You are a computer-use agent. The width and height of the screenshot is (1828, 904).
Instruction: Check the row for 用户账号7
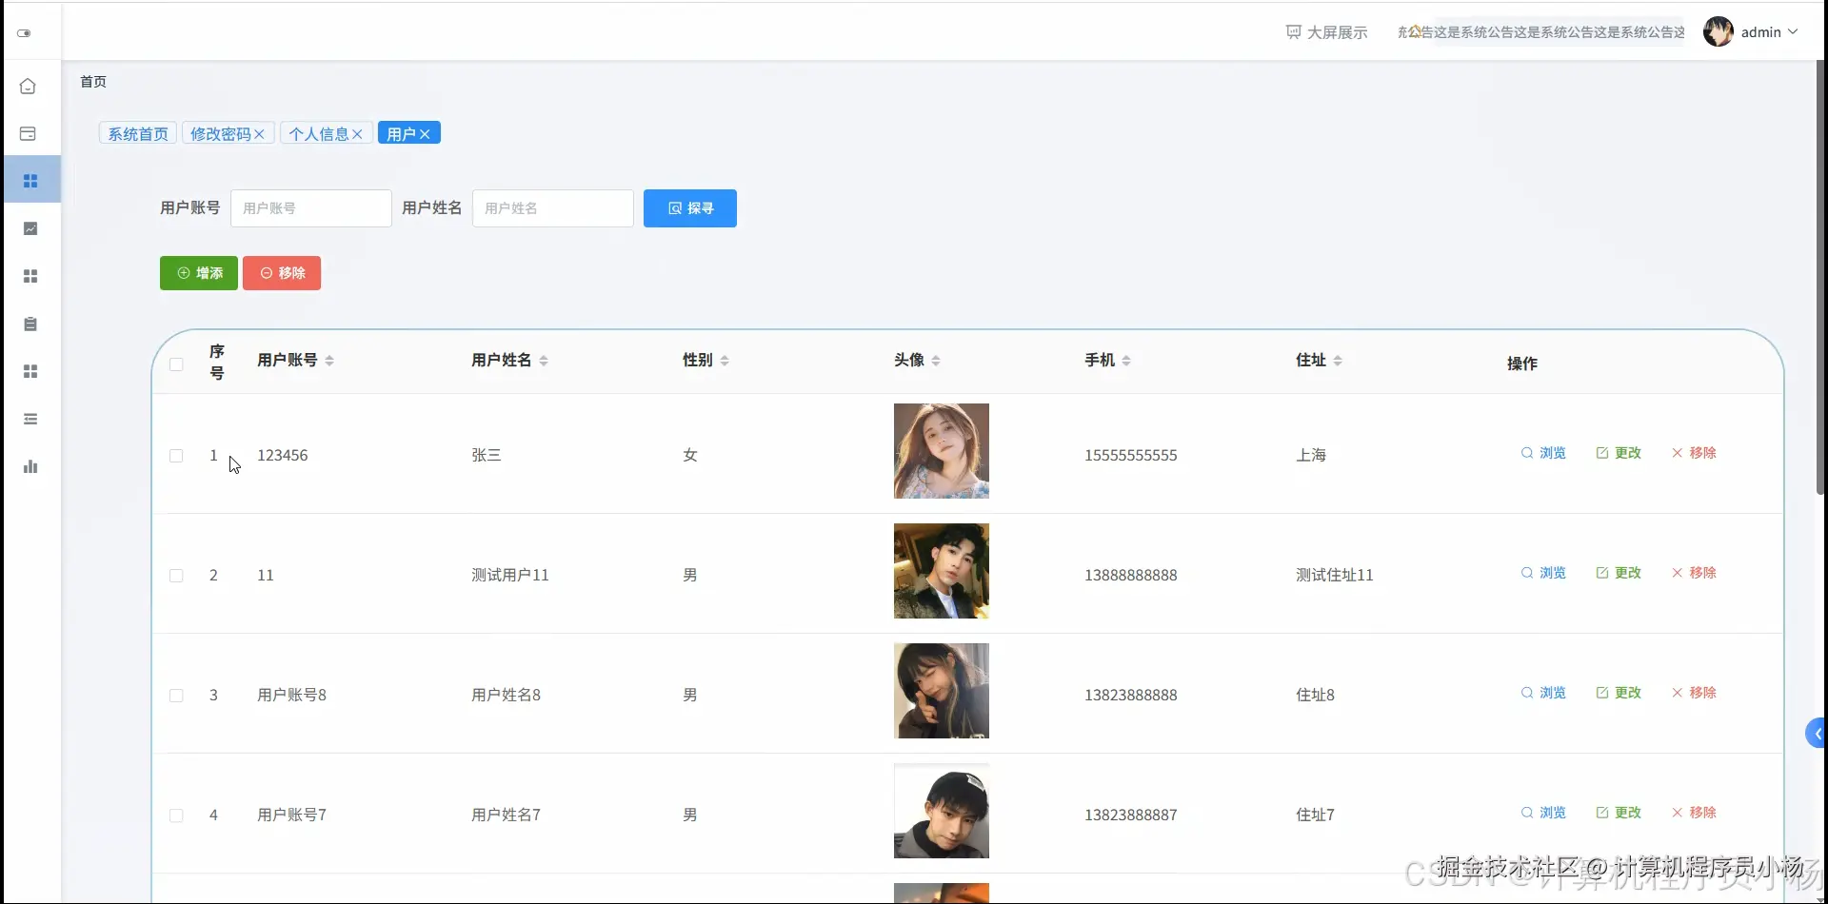coord(176,816)
